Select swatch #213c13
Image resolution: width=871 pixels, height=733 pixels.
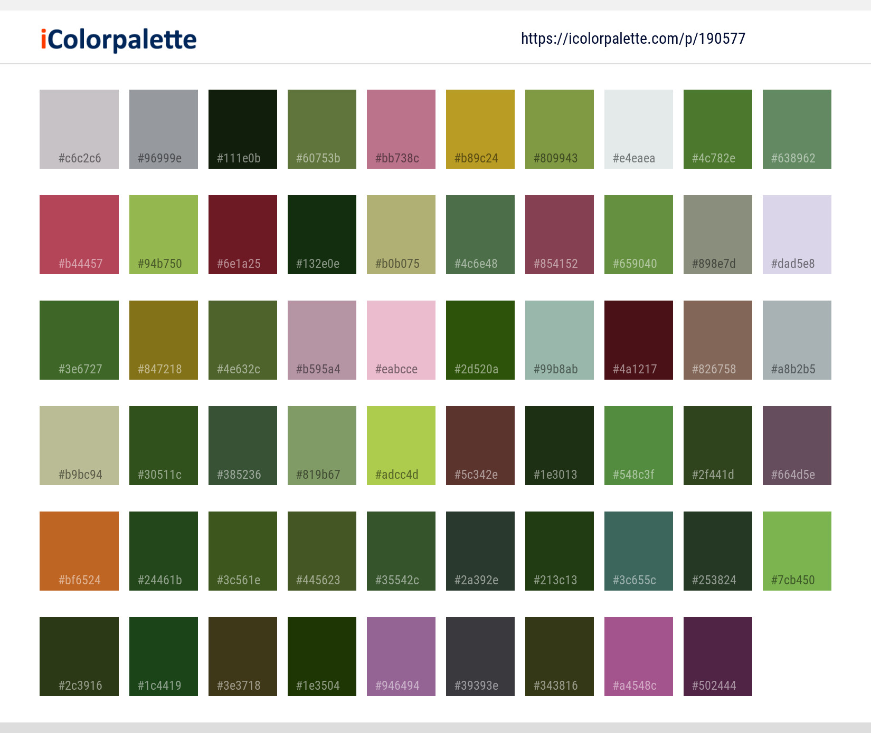point(560,551)
